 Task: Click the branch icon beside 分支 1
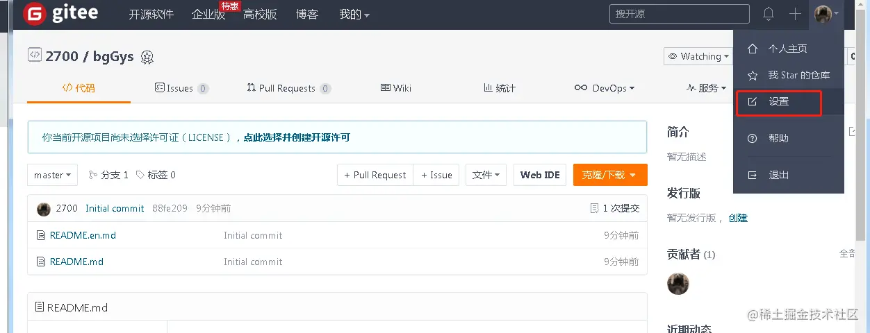coord(93,175)
